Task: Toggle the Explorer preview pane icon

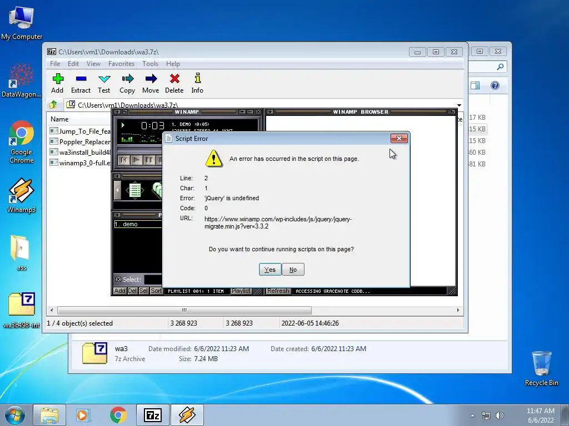Action: tap(475, 85)
